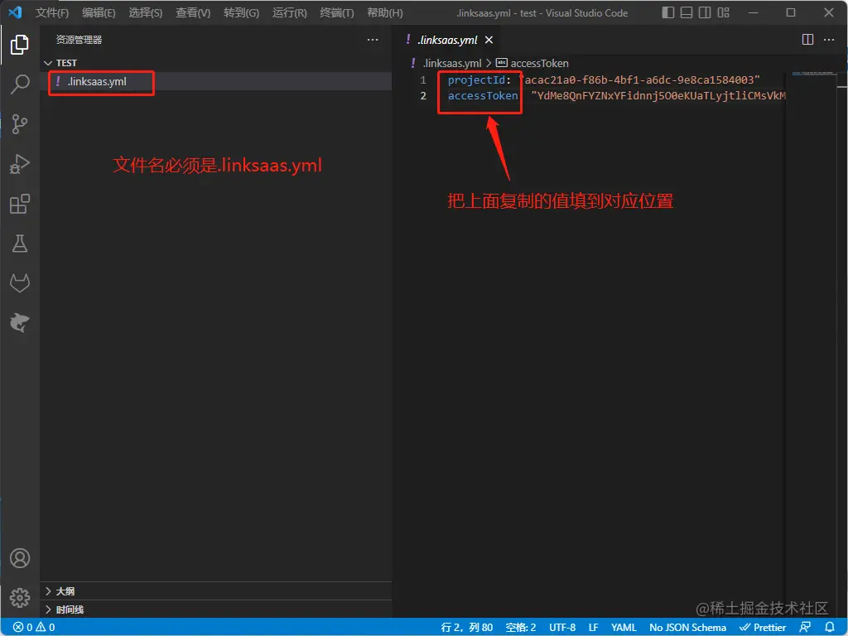Image resolution: width=848 pixels, height=636 pixels.
Task: Open editor more actions ellipsis
Action: [x=828, y=40]
